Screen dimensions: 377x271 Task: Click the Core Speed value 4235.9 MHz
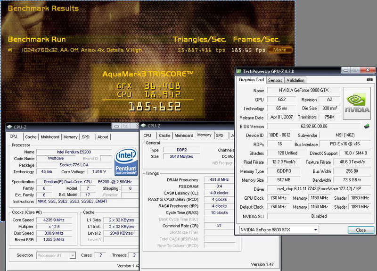point(54,220)
